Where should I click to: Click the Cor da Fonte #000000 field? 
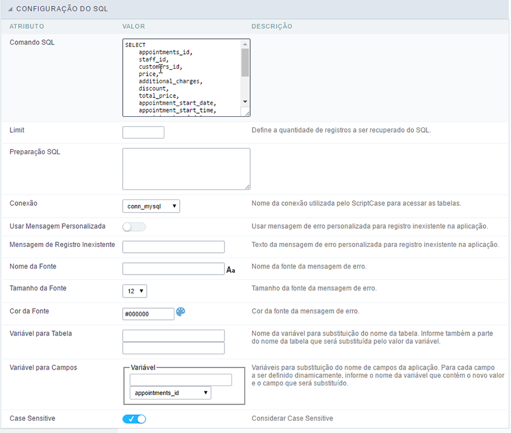click(148, 314)
